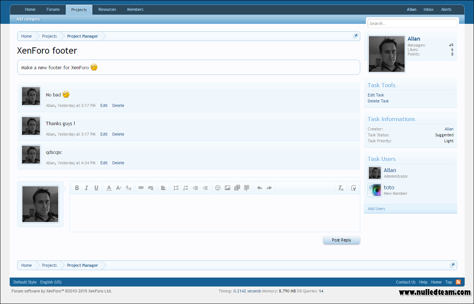Open the Members tab
The height and width of the screenshot is (304, 474).
135,10
